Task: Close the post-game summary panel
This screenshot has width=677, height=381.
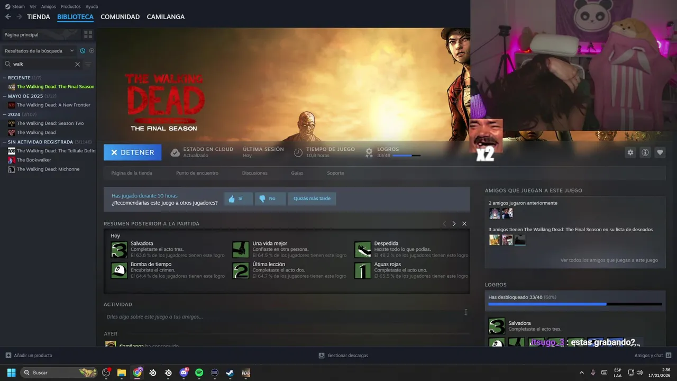Action: [x=464, y=224]
